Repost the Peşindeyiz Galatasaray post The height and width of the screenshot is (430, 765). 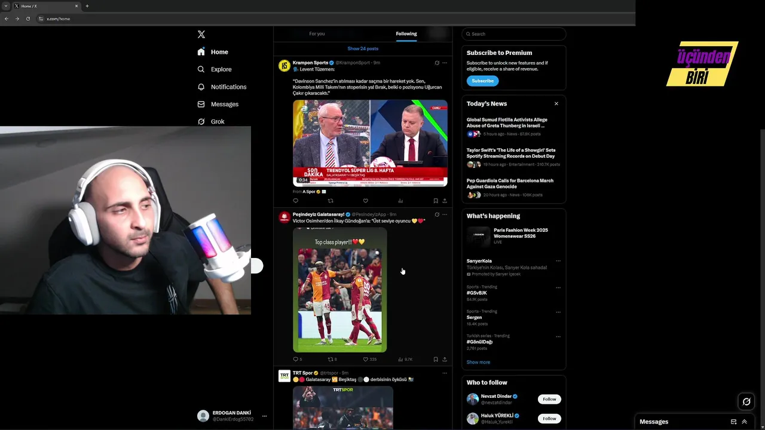(x=332, y=360)
